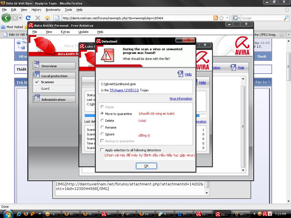Click Firefox page scrollbar down arrow
Screen dimensions: 291x218
click(289, 201)
